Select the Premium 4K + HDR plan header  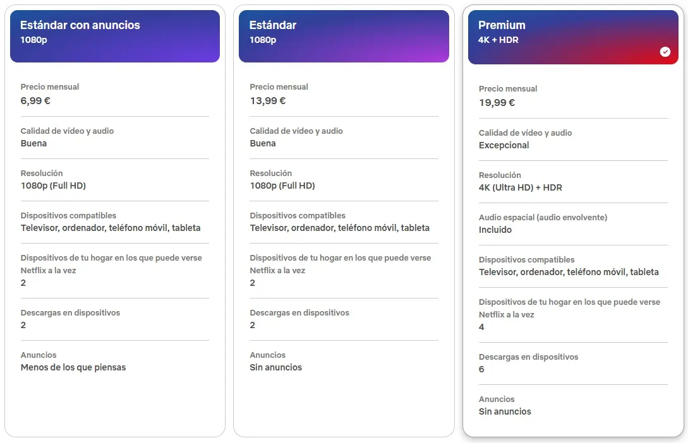[x=573, y=37]
